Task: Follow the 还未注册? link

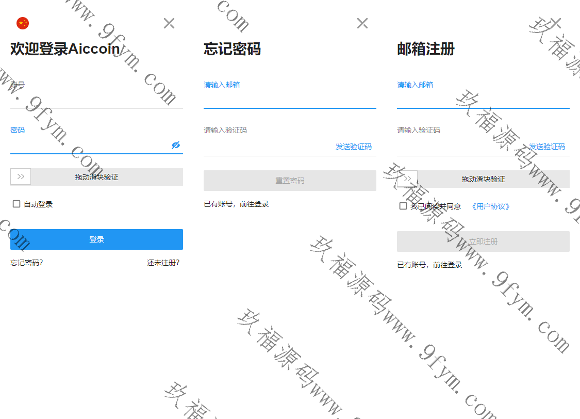Action: (x=163, y=263)
